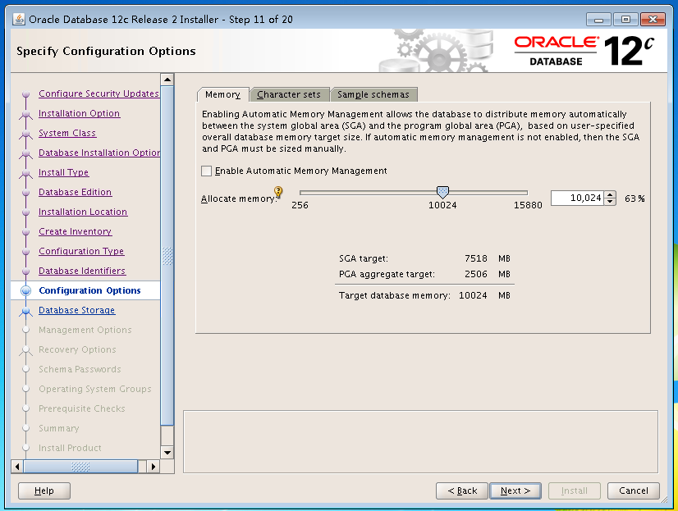Open System Class step link
The image size is (678, 511).
coord(67,133)
